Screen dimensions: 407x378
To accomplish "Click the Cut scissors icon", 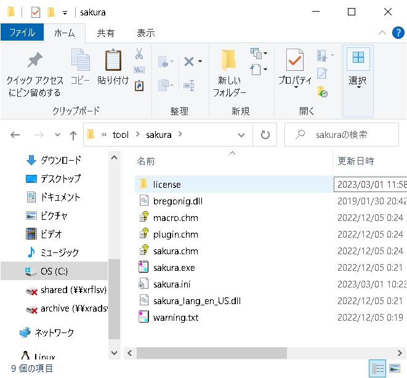I will click(139, 54).
